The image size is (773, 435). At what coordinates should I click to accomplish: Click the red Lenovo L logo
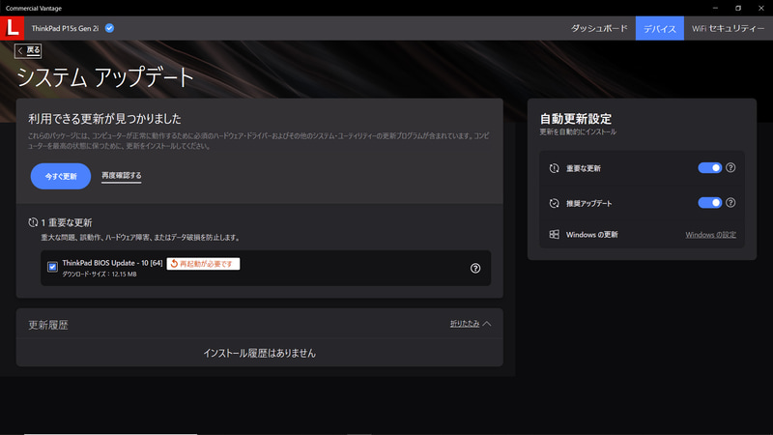(12, 28)
